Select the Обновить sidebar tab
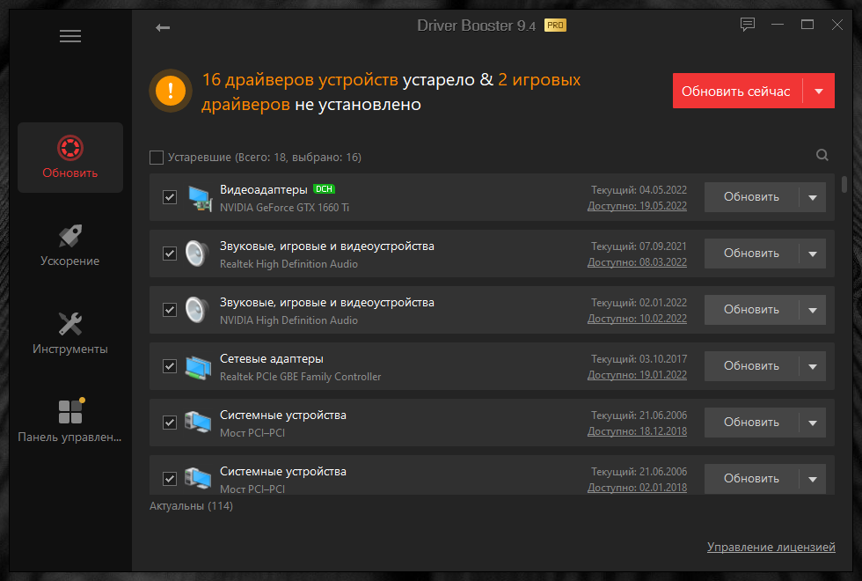The image size is (862, 581). tap(70, 158)
